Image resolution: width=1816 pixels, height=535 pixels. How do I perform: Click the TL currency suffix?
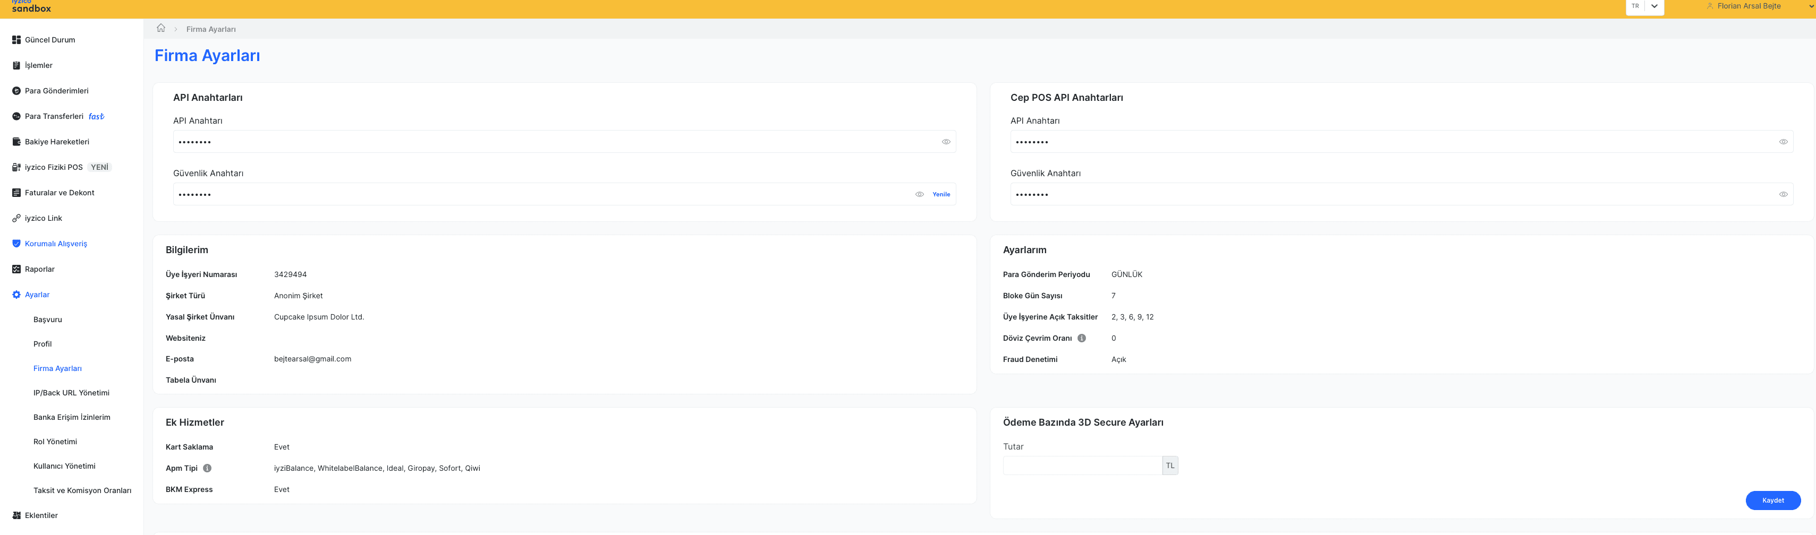[x=1170, y=465]
